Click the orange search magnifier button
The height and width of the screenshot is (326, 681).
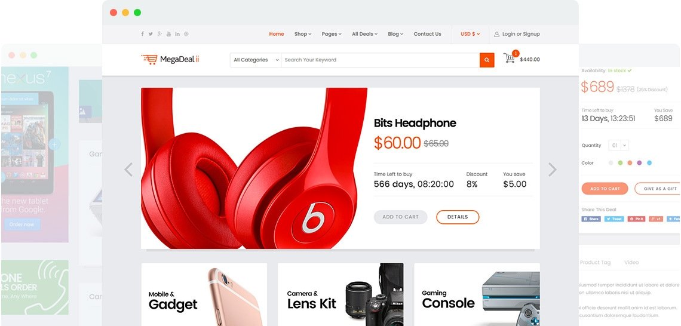(x=487, y=60)
